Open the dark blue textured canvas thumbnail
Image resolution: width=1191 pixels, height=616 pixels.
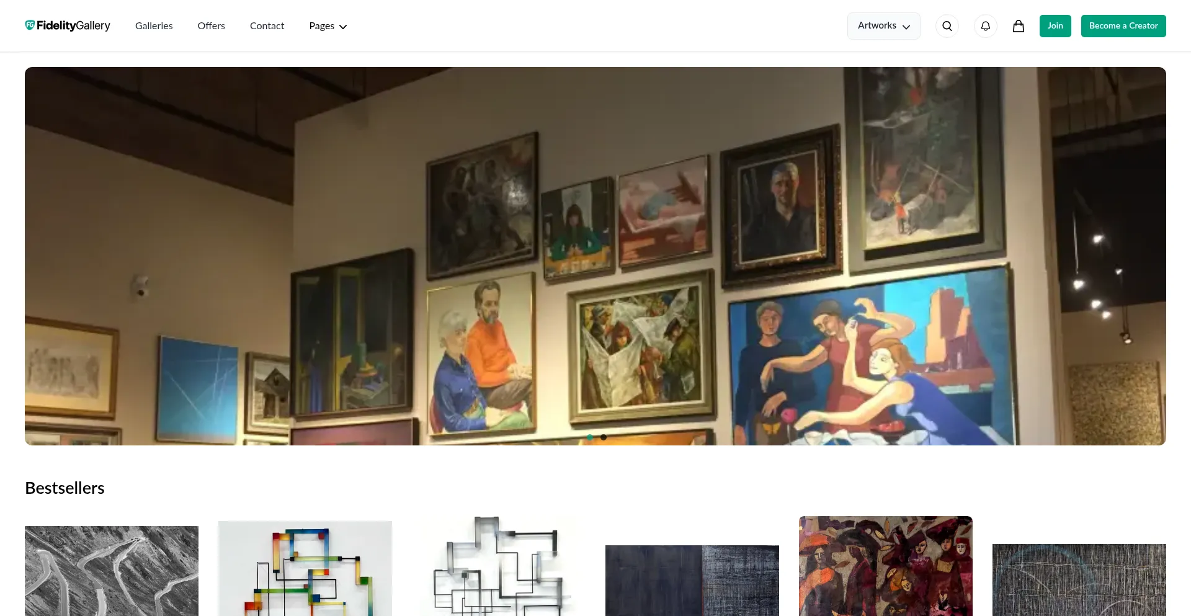click(692, 581)
